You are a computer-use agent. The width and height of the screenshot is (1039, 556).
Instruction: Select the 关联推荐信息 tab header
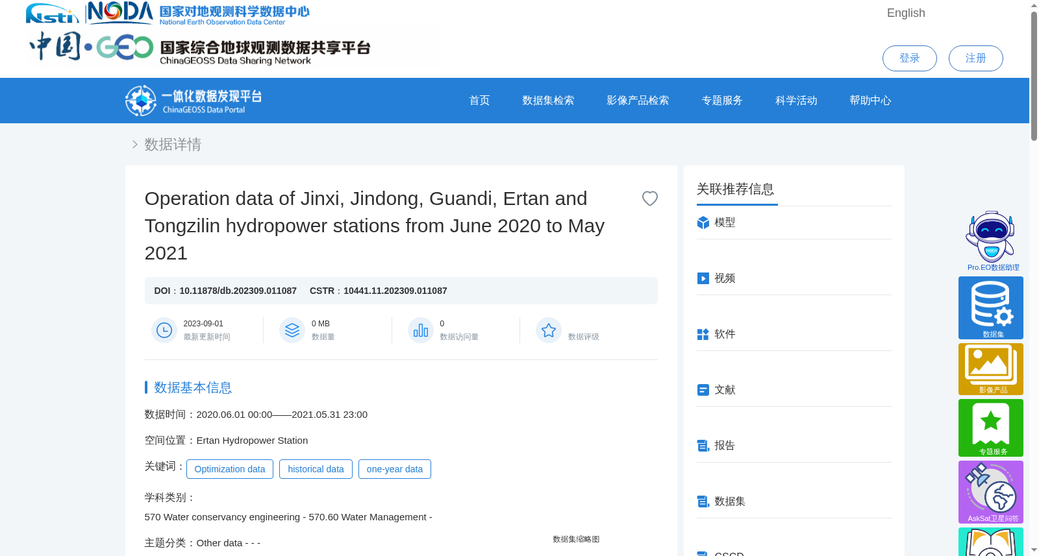coord(736,189)
